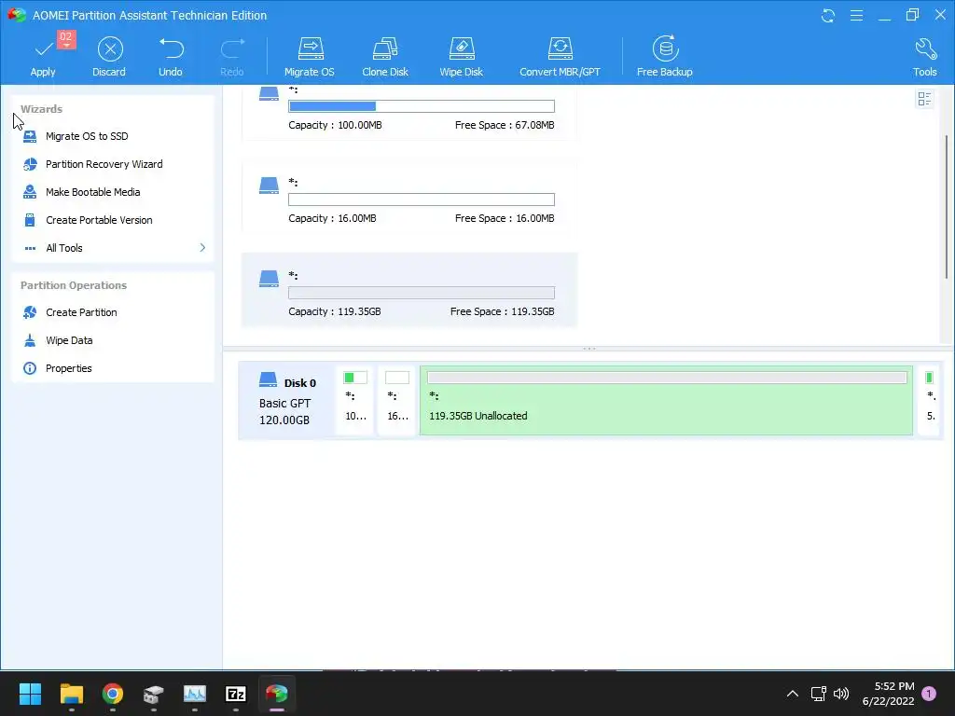Click usage bar of 16.00MB partition
The image size is (955, 716).
[422, 200]
